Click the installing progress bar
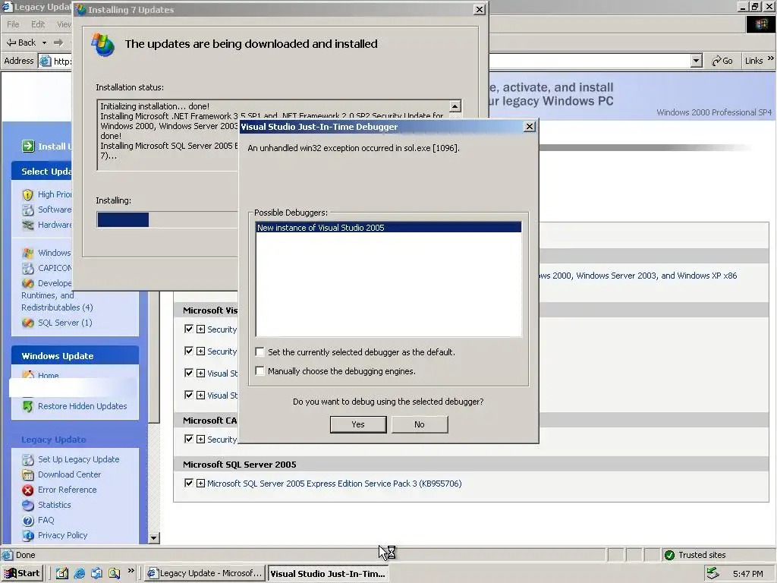This screenshot has height=583, width=777. coord(168,219)
